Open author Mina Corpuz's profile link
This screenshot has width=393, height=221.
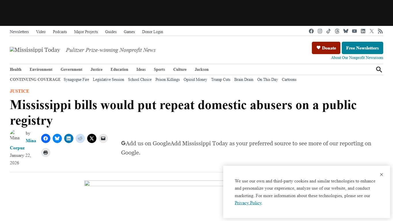point(24,144)
